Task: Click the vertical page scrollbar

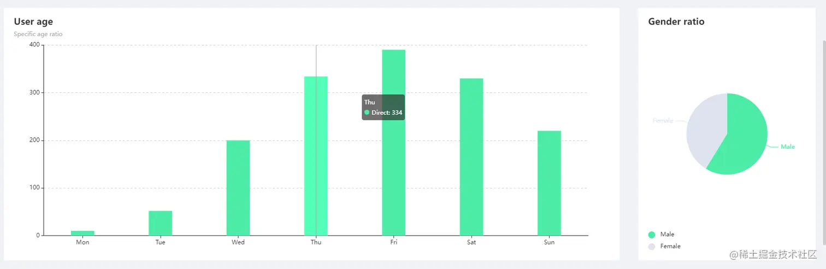Action: click(x=824, y=142)
